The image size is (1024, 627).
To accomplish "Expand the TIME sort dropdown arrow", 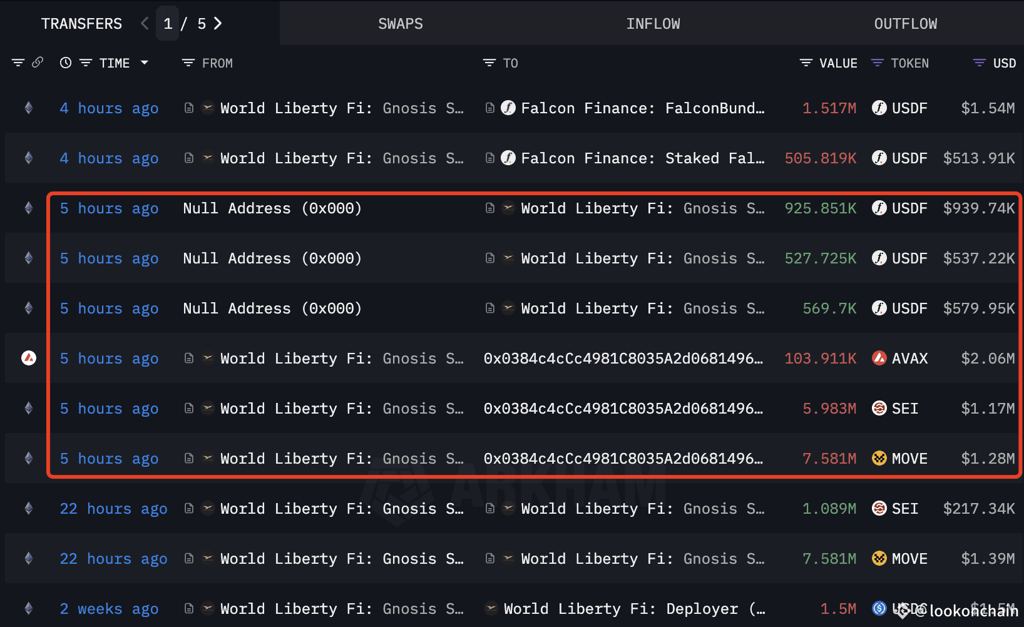I will (145, 63).
